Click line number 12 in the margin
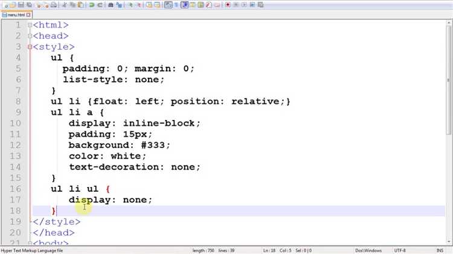Image resolution: width=453 pixels, height=254 pixels. 16,145
